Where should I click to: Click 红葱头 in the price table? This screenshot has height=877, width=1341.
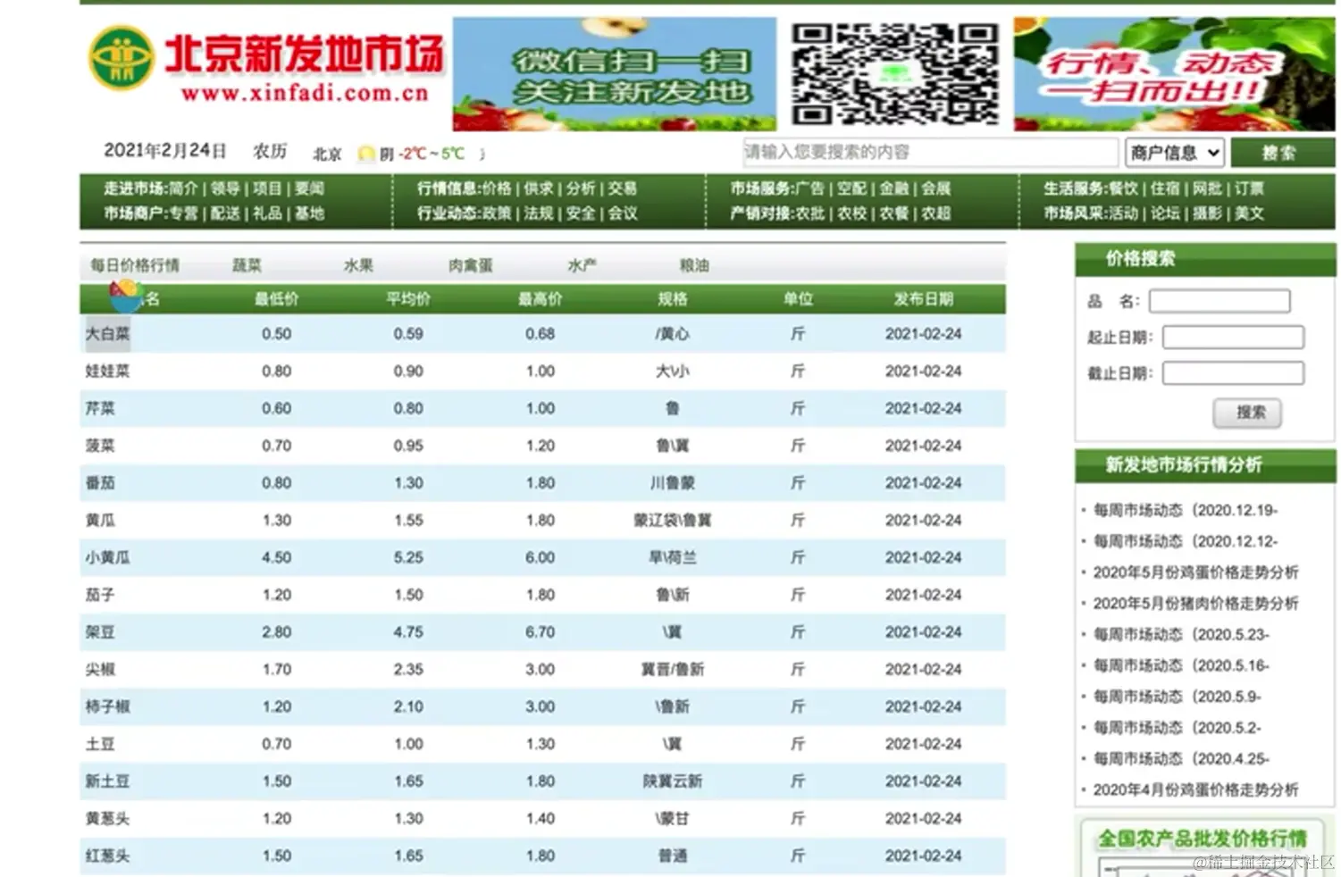tap(108, 856)
